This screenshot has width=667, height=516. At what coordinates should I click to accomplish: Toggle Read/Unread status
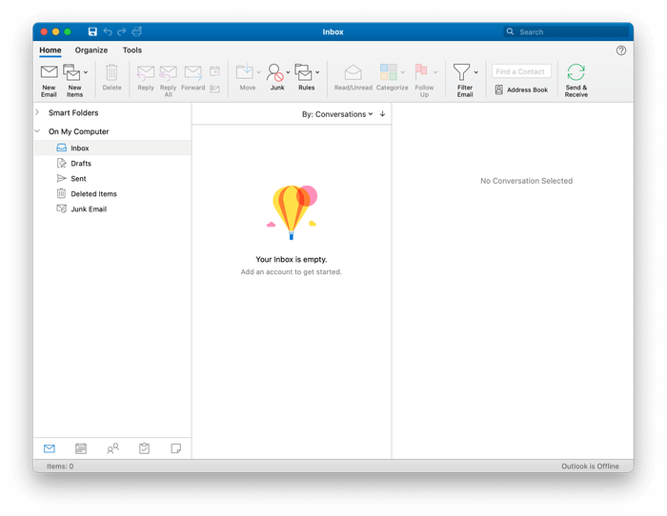point(354,77)
